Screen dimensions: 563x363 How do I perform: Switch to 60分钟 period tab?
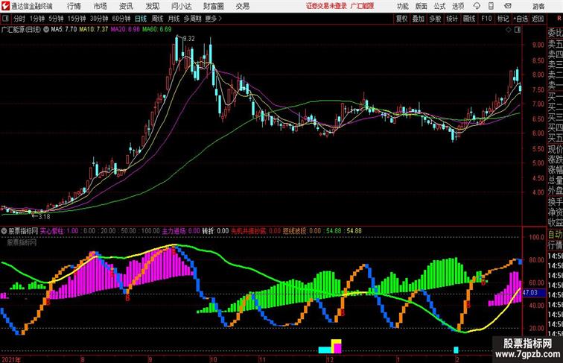click(x=121, y=19)
